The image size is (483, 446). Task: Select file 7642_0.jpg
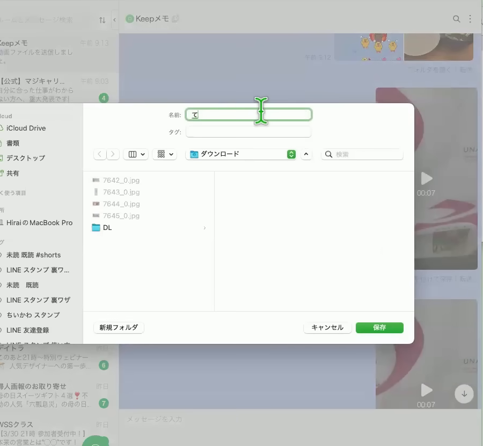point(121,180)
